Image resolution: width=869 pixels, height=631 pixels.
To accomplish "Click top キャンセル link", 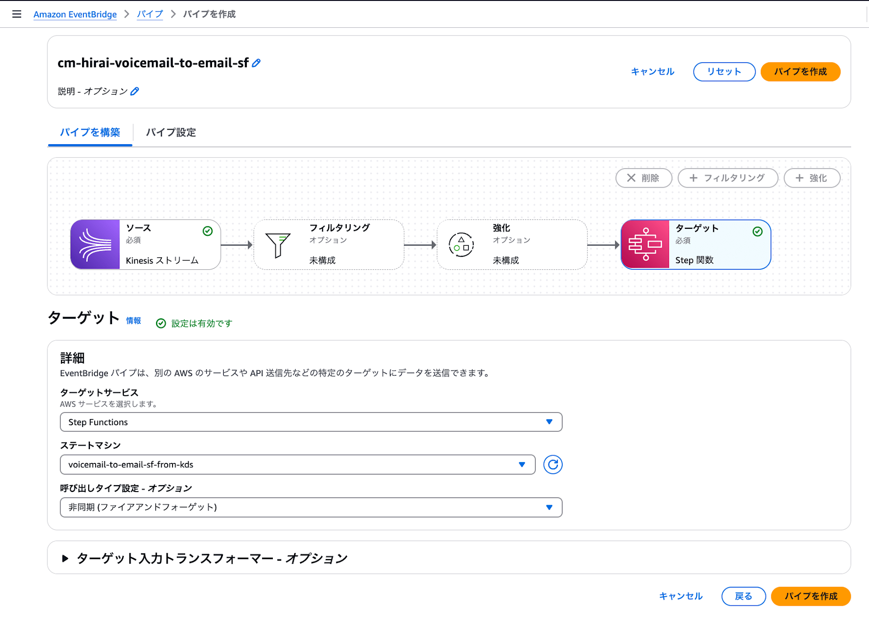I will tap(653, 72).
